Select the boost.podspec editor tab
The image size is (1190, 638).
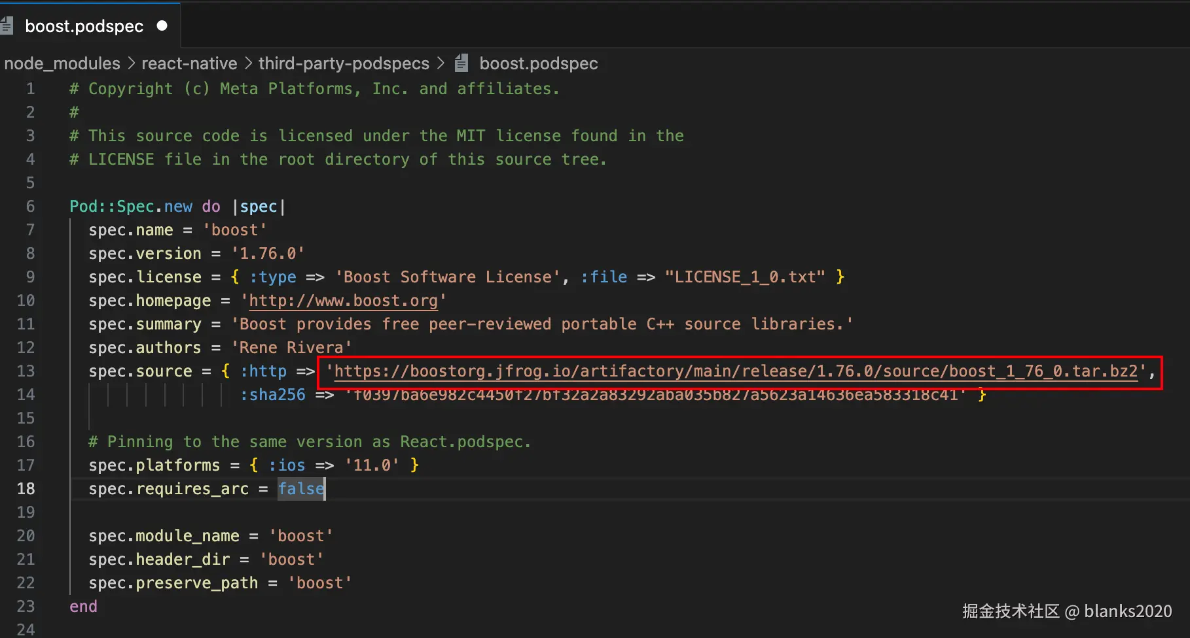(x=84, y=26)
